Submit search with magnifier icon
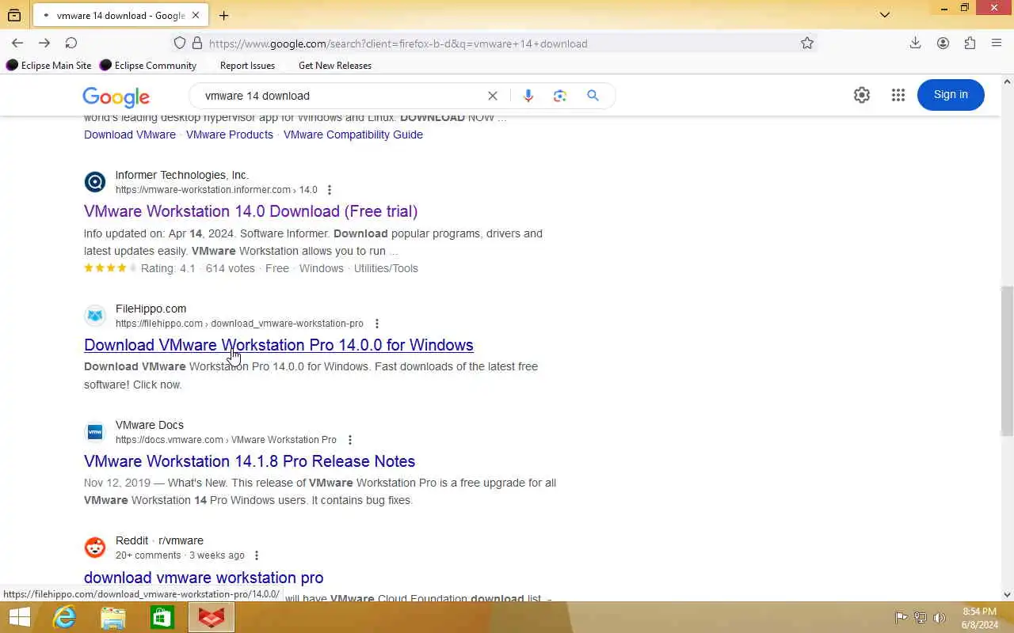This screenshot has width=1014, height=633. point(593,96)
